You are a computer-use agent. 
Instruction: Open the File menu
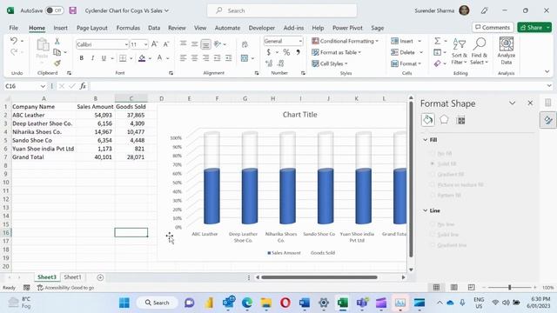pyautogui.click(x=14, y=28)
